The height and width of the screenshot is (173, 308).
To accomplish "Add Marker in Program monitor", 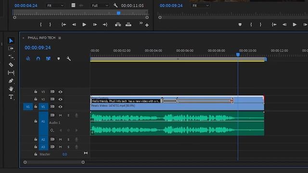I will pos(240,25).
